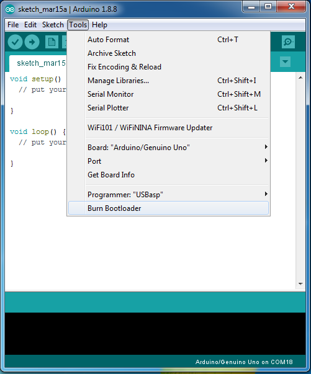Open the tab options dropdown arrow
The width and height of the screenshot is (311, 374).
[x=285, y=62]
